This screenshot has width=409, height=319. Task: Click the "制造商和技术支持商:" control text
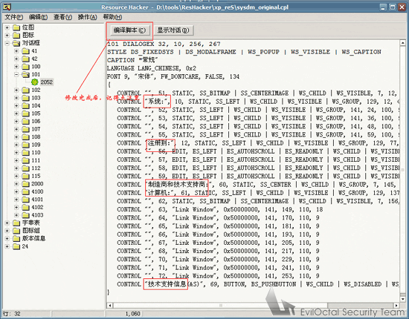178,185
